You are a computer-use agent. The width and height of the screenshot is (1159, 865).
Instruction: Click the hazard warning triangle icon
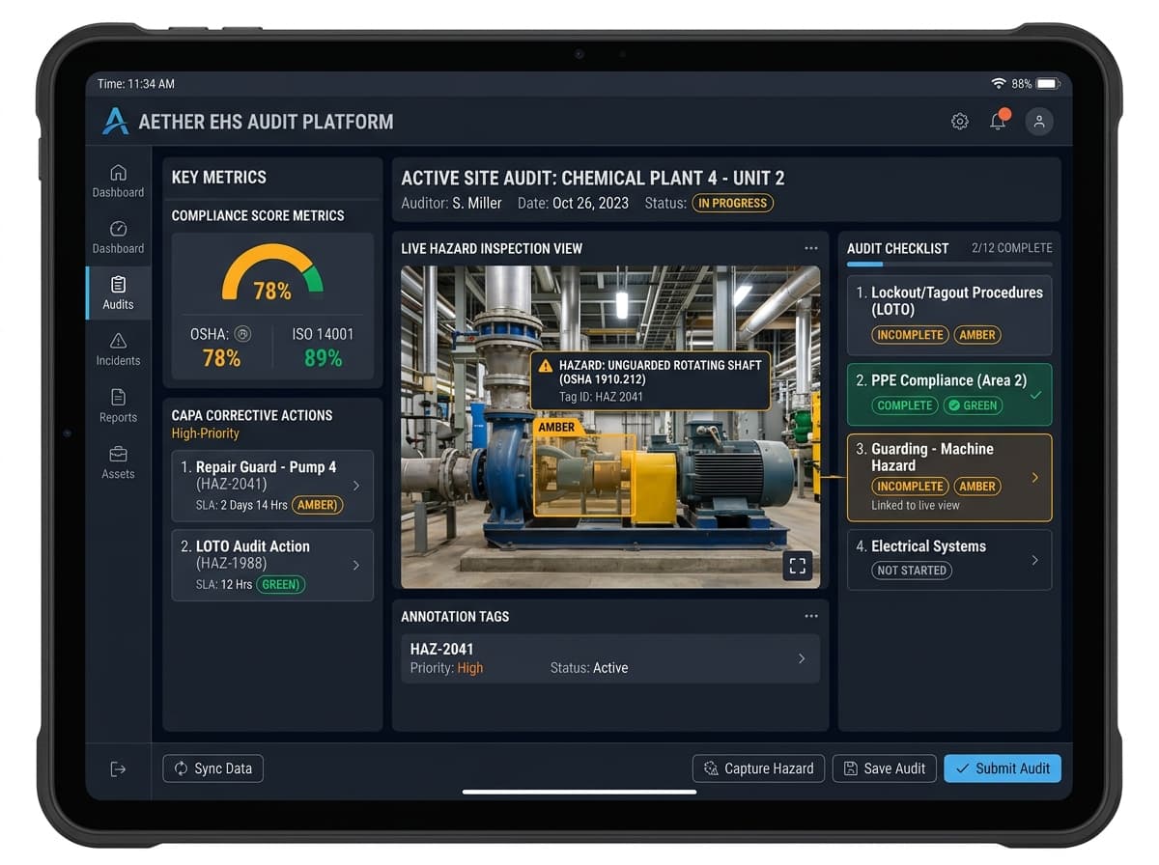[546, 366]
